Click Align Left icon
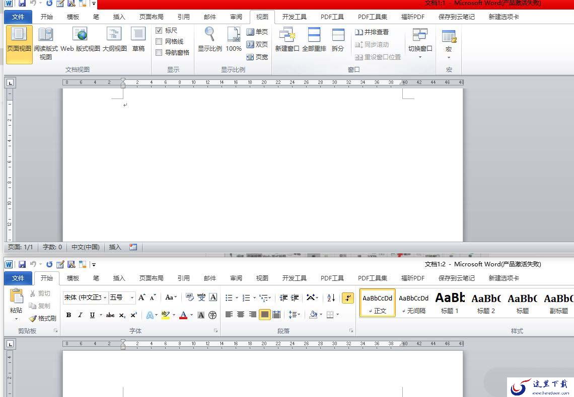574x397 pixels. click(229, 315)
